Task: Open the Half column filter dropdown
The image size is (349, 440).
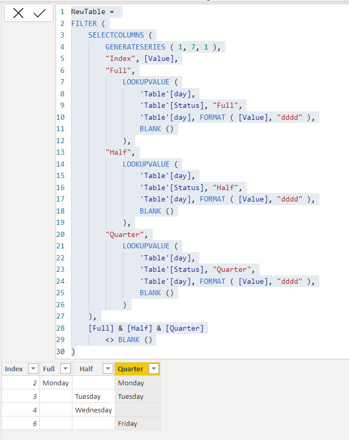Action: click(108, 369)
